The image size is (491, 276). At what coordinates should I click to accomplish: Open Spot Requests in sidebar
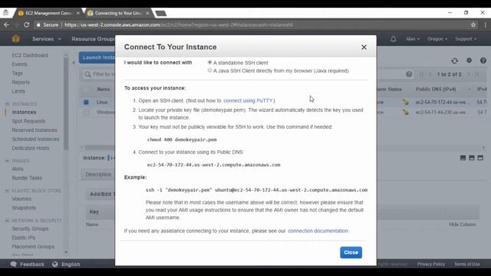point(28,121)
